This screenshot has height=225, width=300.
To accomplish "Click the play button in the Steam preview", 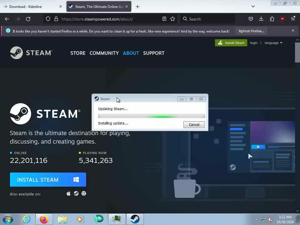I will click(x=258, y=147).
